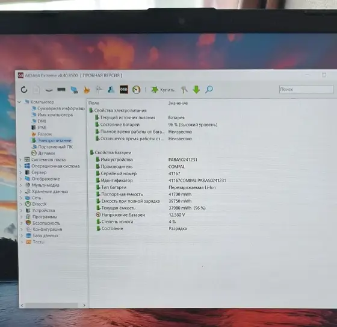Open the Report page icon

tap(36, 90)
